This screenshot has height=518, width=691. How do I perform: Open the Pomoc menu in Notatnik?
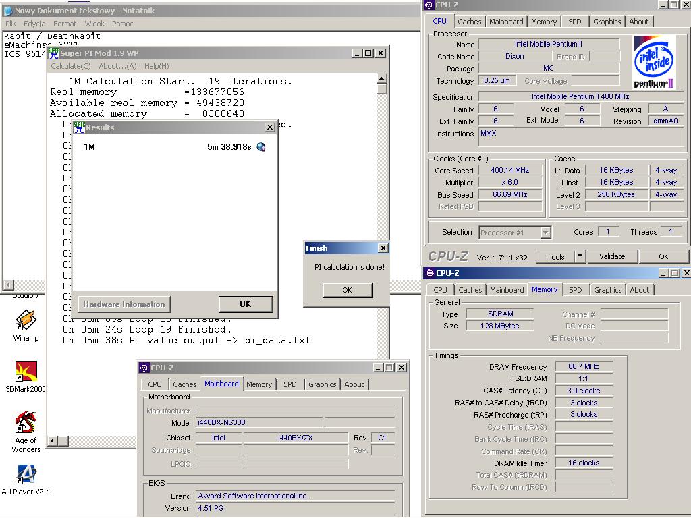(123, 24)
